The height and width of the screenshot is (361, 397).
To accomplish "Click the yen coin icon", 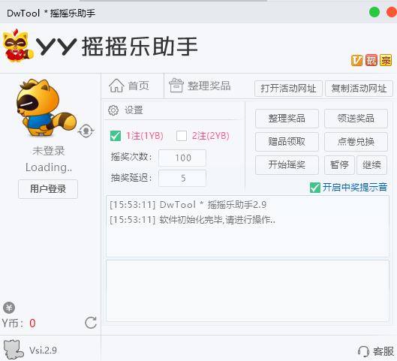I will pos(9,308).
